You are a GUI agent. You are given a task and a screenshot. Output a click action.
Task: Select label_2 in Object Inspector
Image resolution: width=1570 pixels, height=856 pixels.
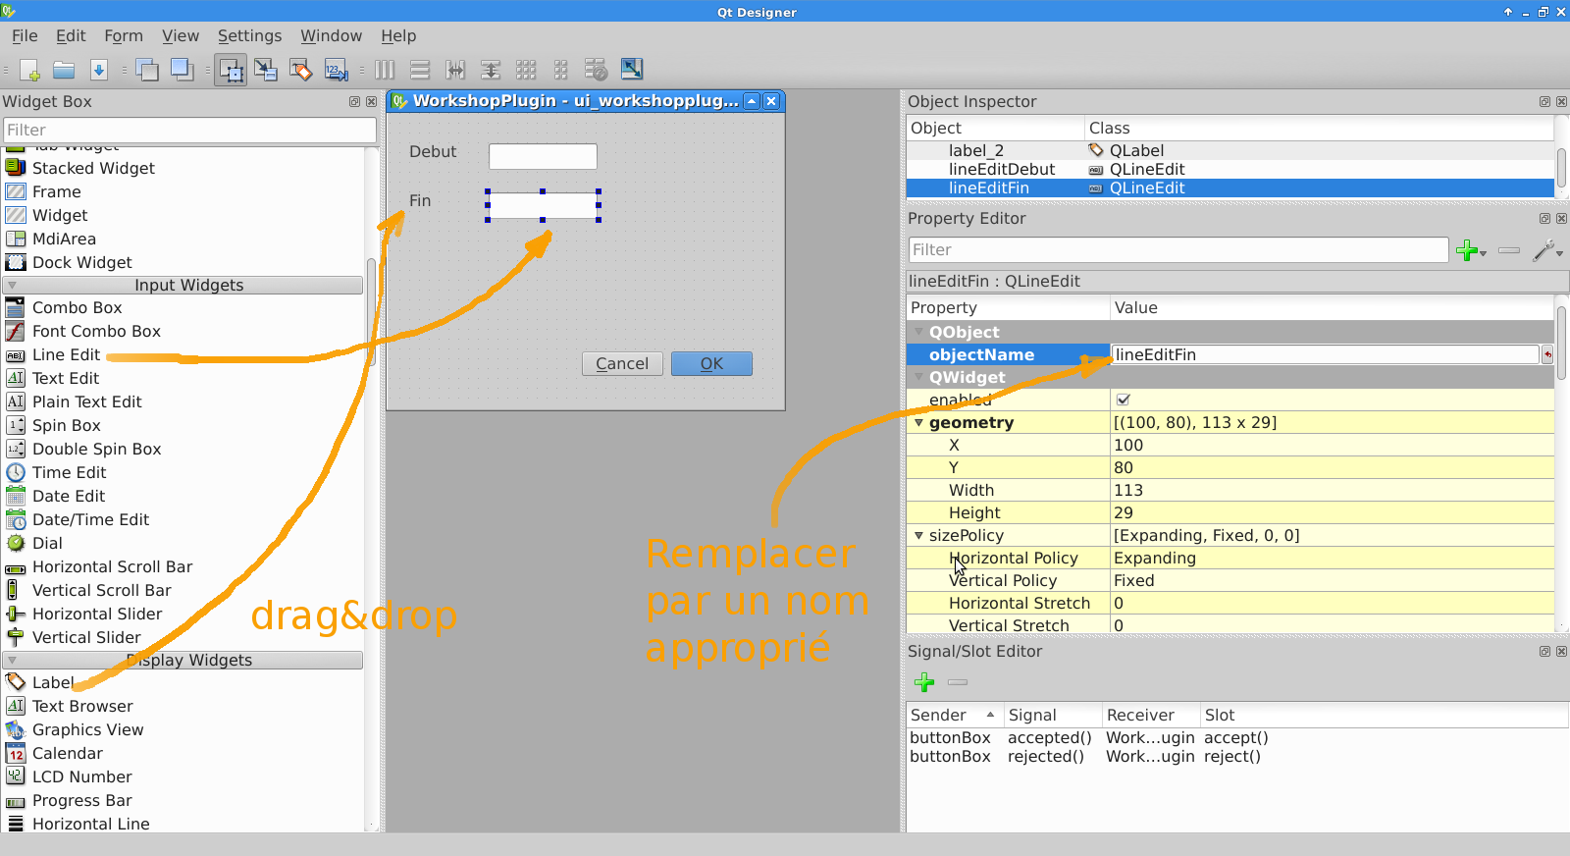coord(1230,151)
